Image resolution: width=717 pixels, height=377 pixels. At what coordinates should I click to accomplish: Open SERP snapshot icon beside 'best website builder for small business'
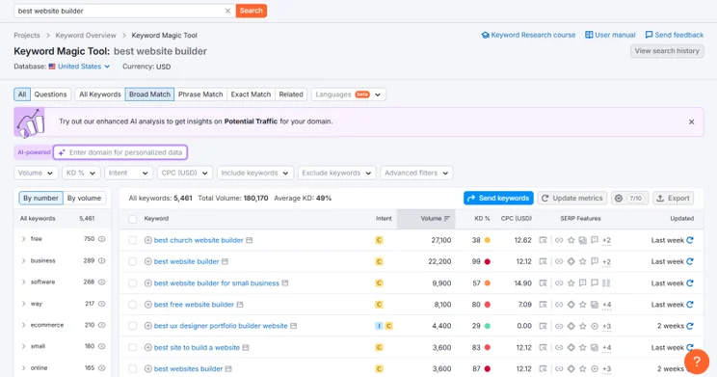point(285,283)
